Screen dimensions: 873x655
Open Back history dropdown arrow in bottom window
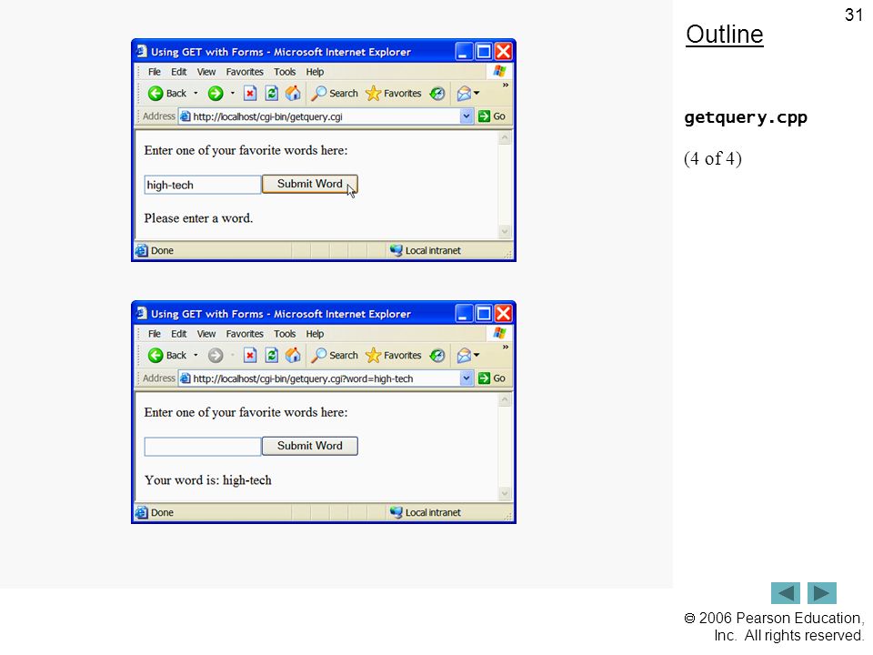pyautogui.click(x=196, y=356)
